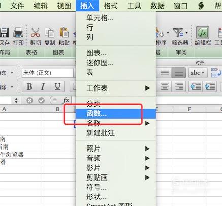Click the Filter (筛选器) funnel icon
The image size is (222, 206).
[178, 33]
